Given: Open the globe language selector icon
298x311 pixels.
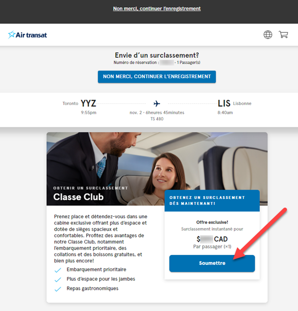Looking at the screenshot, I should (x=268, y=34).
